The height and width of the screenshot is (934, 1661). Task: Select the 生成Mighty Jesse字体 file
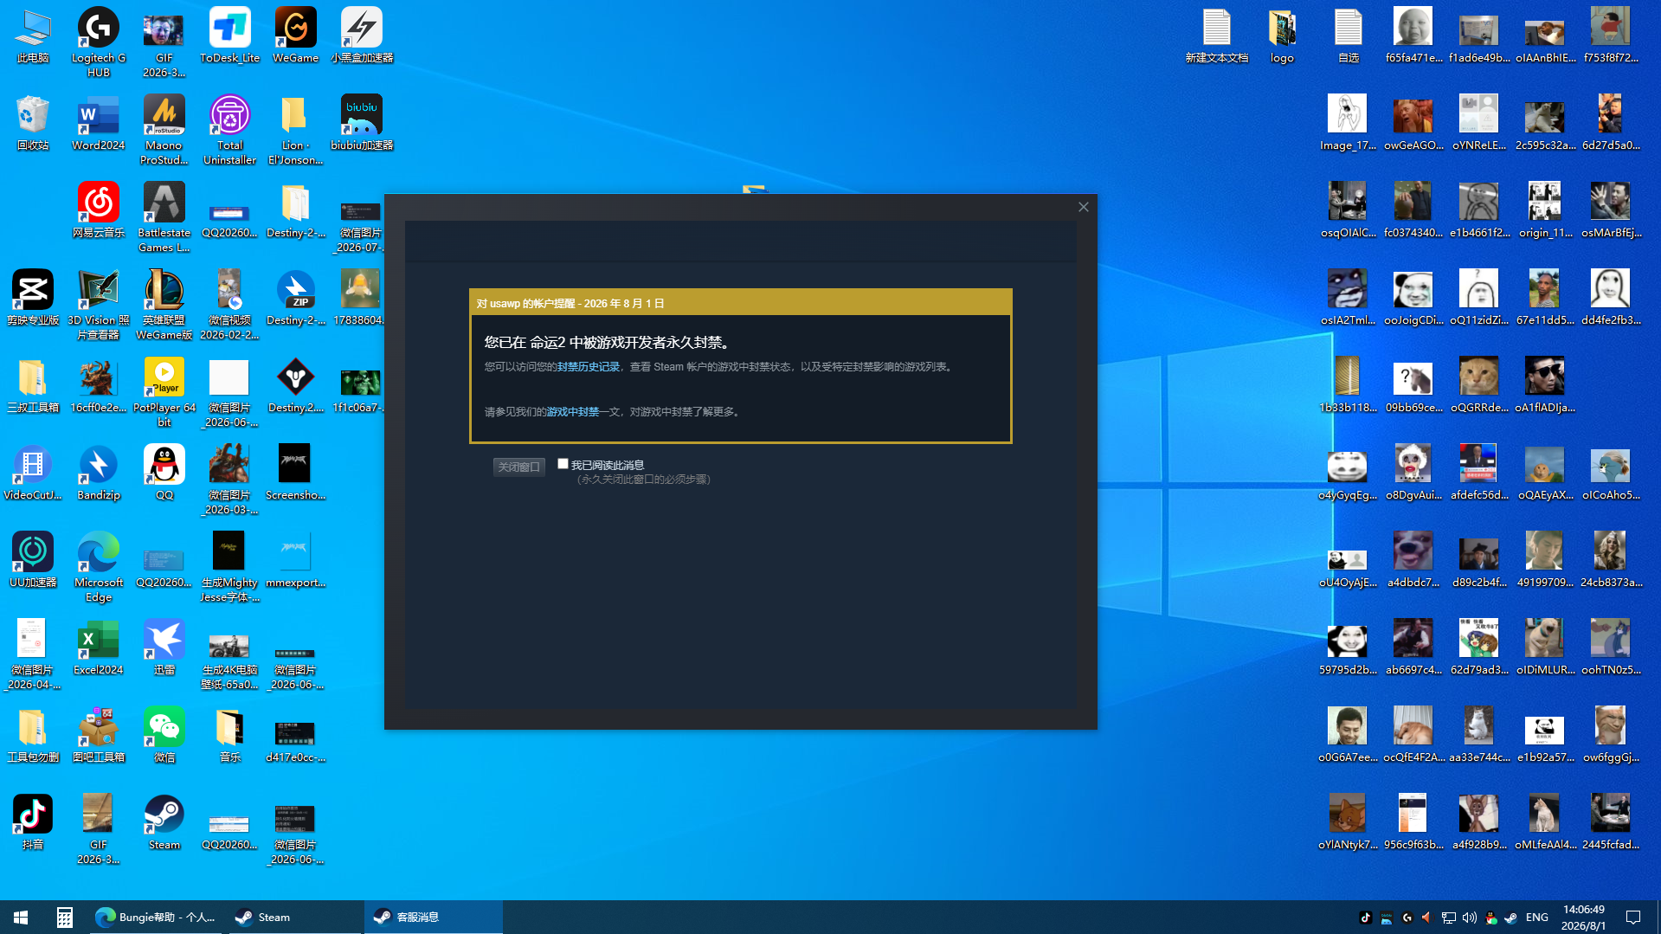pyautogui.click(x=229, y=568)
